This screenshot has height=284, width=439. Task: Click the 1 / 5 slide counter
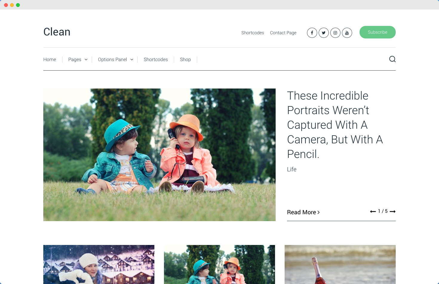pyautogui.click(x=383, y=211)
